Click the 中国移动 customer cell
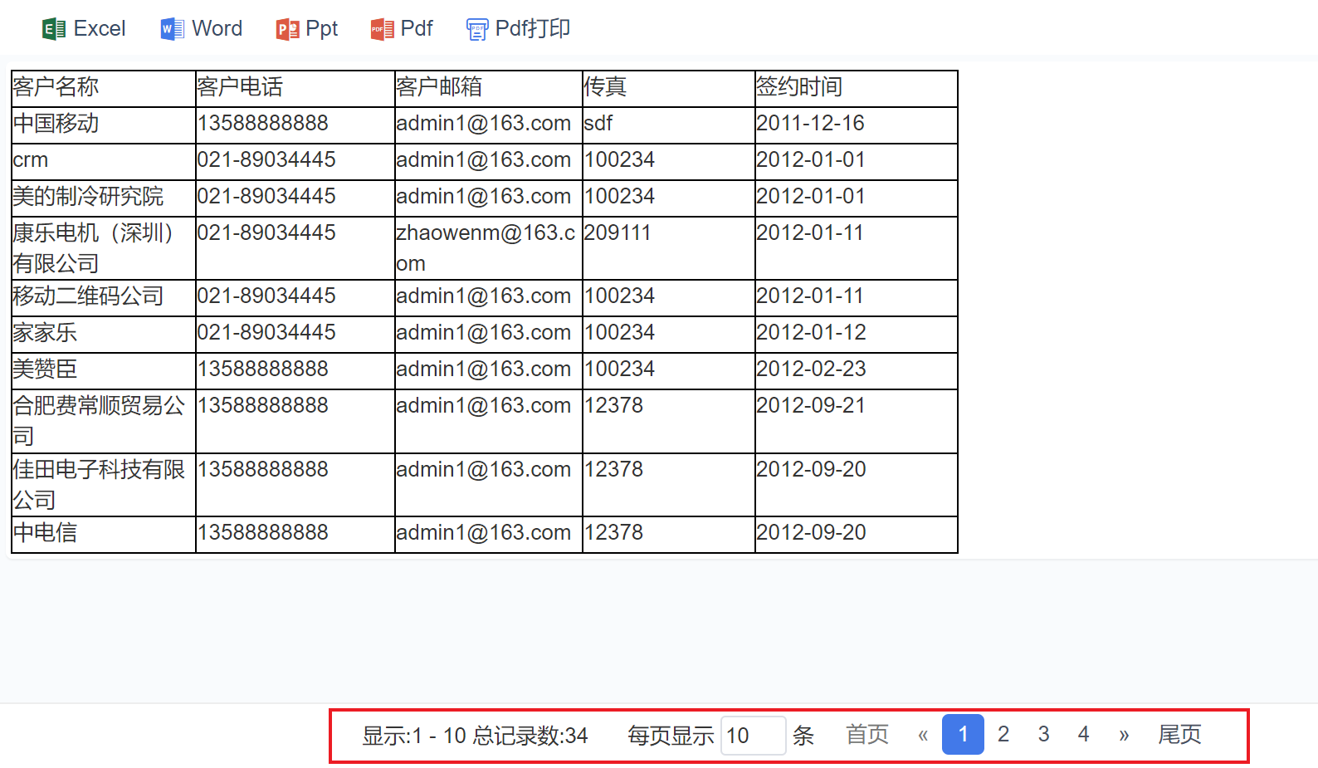The width and height of the screenshot is (1318, 768). click(x=104, y=125)
